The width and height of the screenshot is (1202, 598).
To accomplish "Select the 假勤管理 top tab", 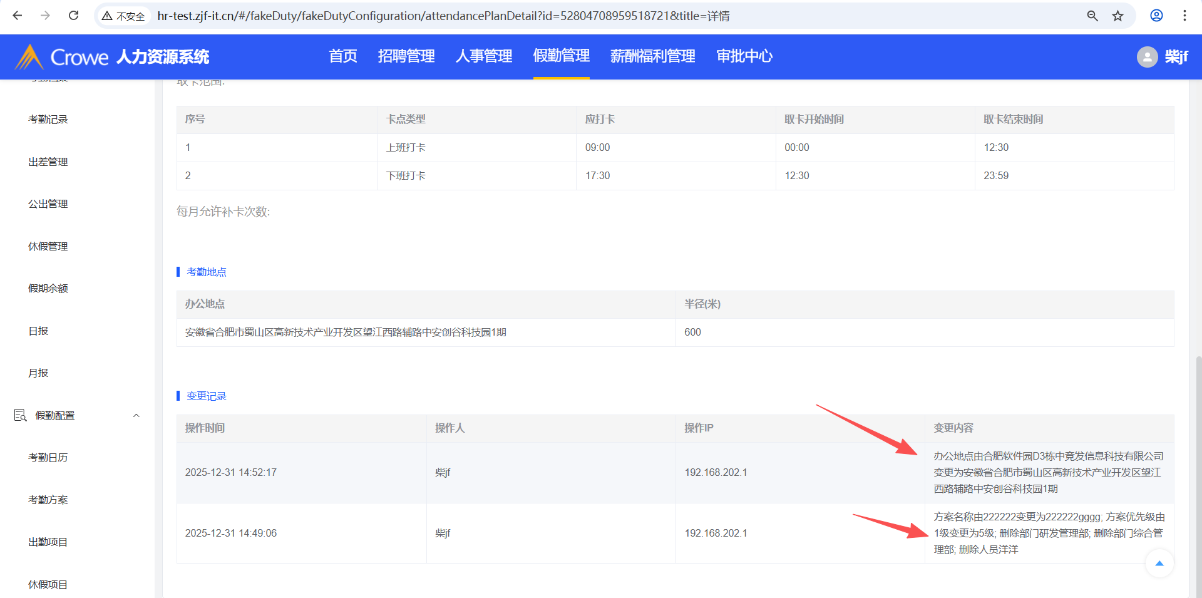I will pyautogui.click(x=562, y=56).
